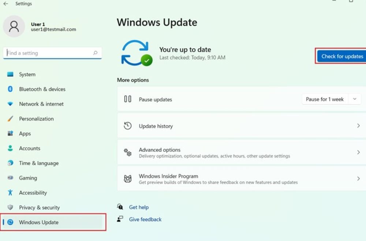Click the Give feedback person icon
The image size is (366, 241).
(x=120, y=219)
